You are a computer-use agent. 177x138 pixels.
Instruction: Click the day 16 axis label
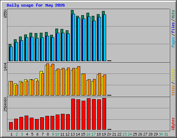88,134
